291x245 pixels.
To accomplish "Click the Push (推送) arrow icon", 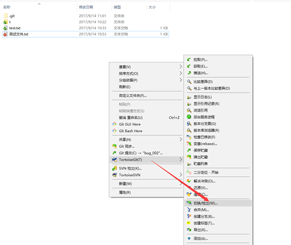I will click(189, 73).
